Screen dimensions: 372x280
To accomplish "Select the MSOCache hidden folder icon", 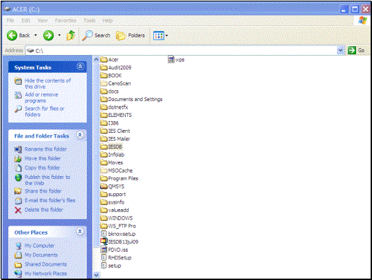I will coord(104,171).
